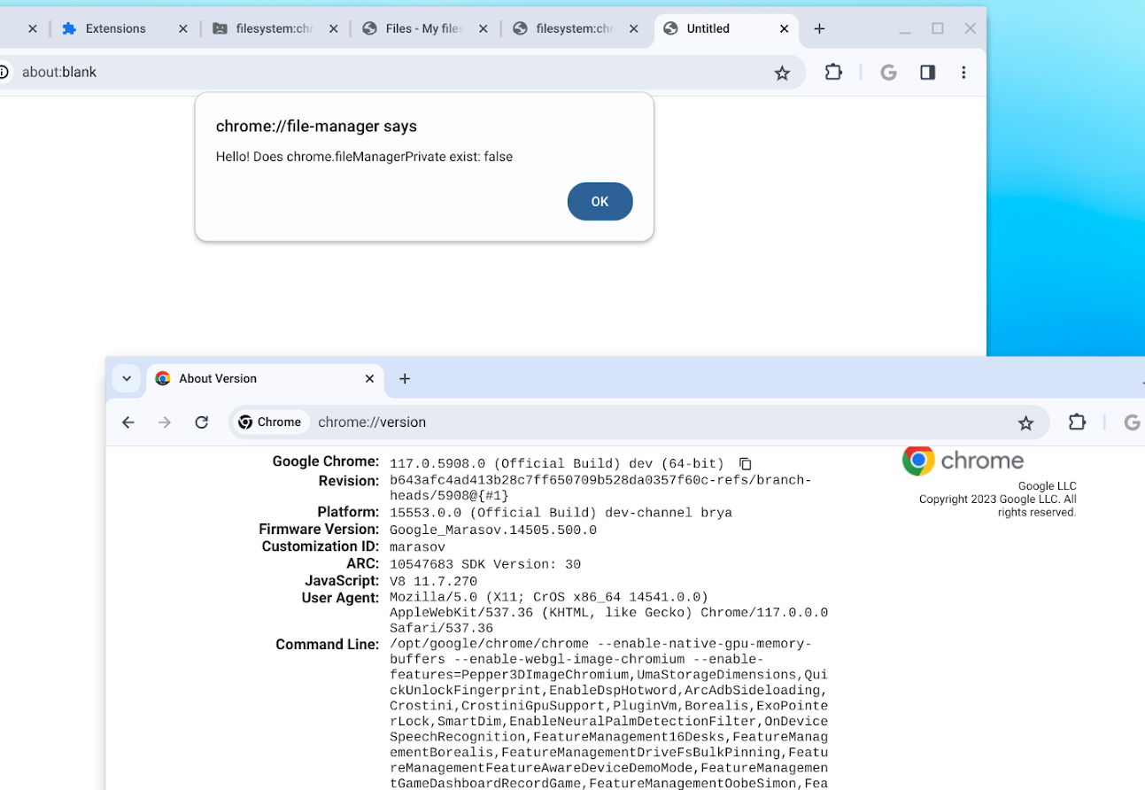Bookmark the about:blank page with the star icon
This screenshot has height=790, width=1145.
click(x=782, y=73)
